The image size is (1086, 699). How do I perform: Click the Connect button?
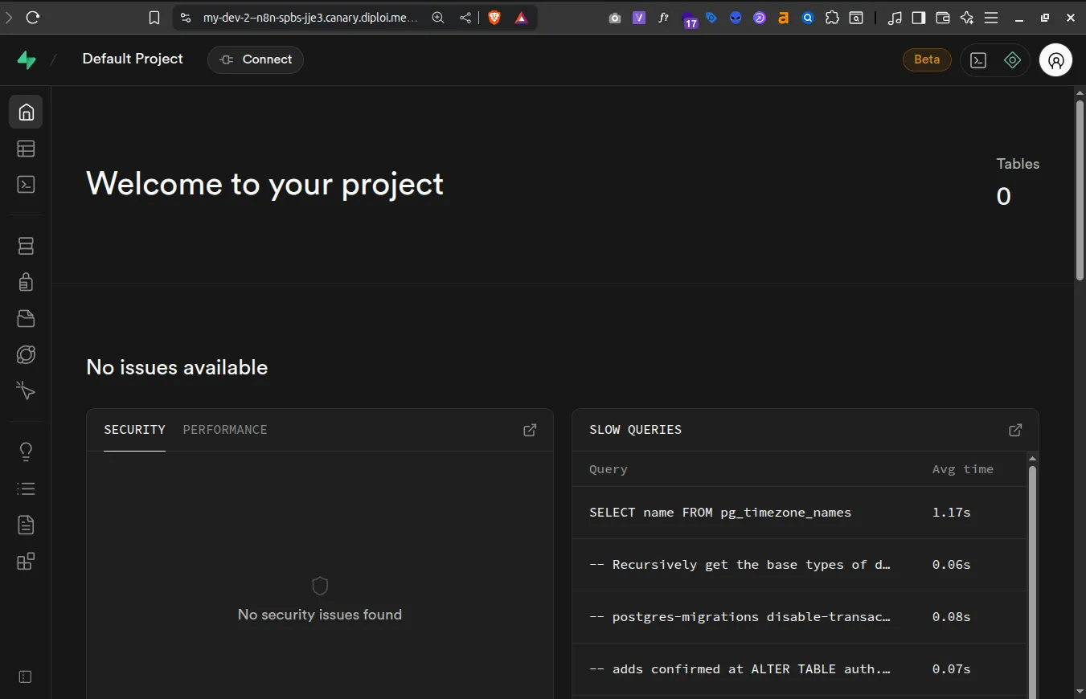click(x=256, y=59)
